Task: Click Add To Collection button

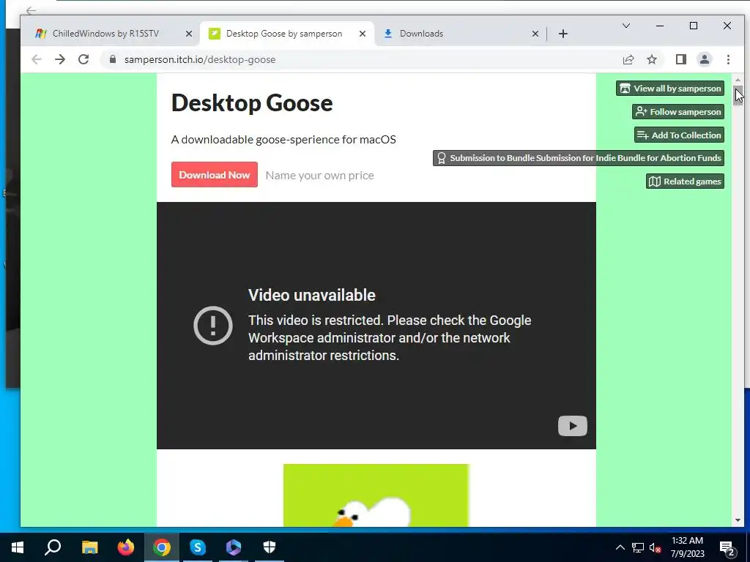Action: point(679,135)
